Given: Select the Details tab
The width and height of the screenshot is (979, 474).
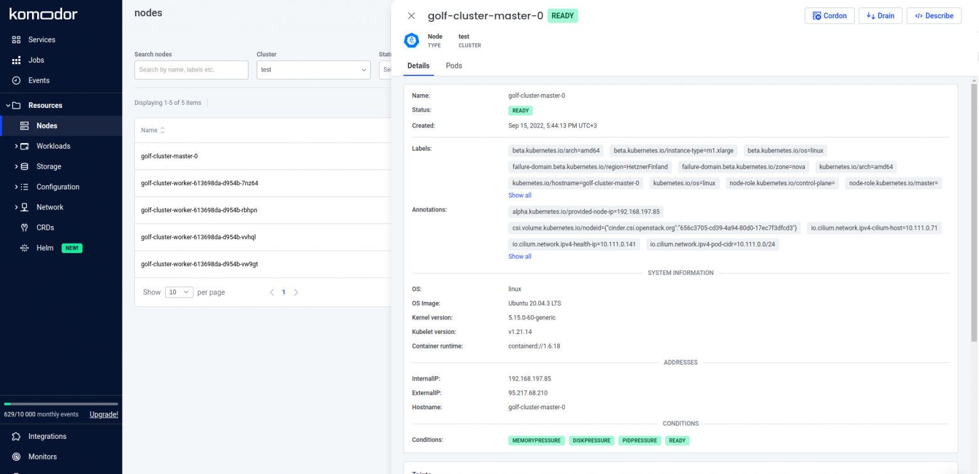Looking at the screenshot, I should pyautogui.click(x=418, y=65).
